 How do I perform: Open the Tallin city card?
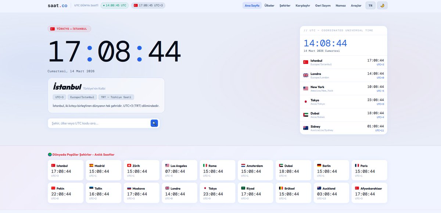pos(103,193)
